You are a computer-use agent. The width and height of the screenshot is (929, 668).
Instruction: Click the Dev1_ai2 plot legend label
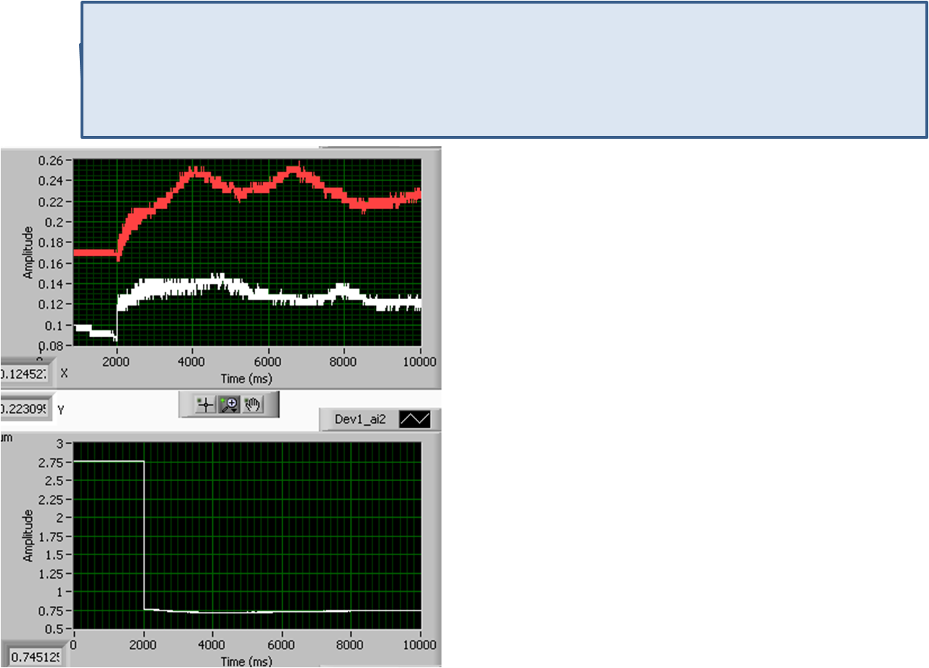pyautogui.click(x=360, y=419)
